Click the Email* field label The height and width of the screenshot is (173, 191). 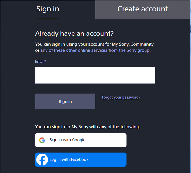(x=40, y=61)
